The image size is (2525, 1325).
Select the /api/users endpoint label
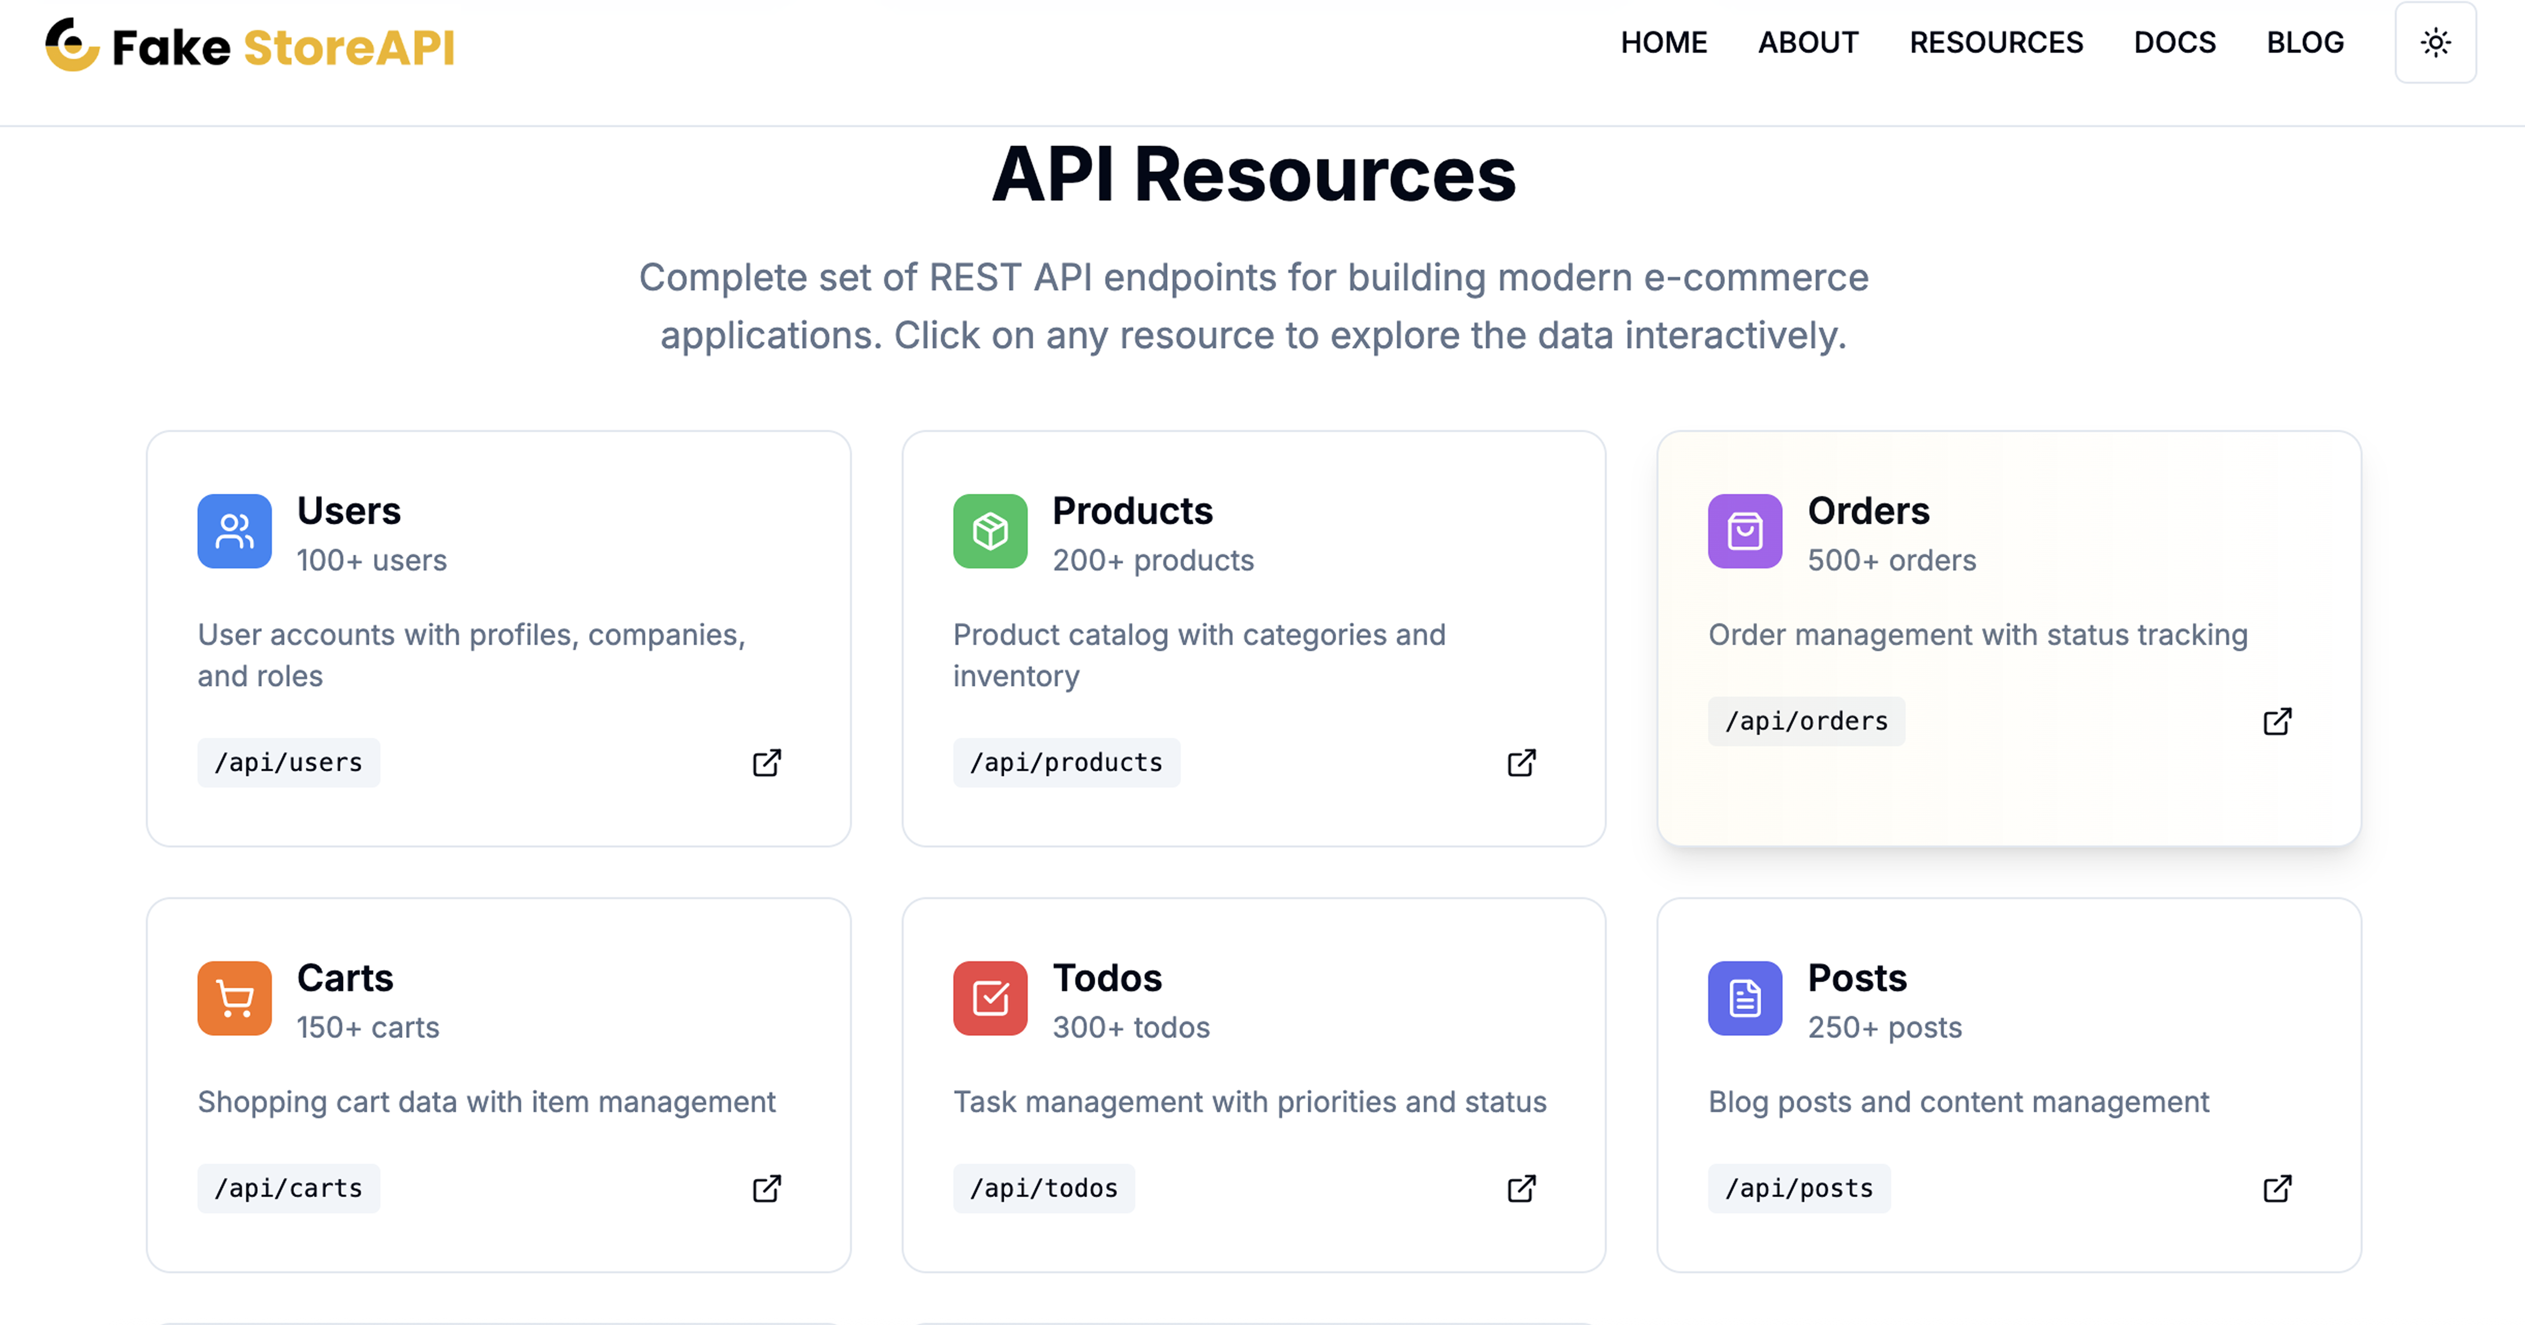click(288, 762)
